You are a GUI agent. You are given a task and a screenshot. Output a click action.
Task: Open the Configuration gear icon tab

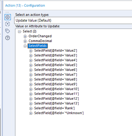tap(7, 17)
